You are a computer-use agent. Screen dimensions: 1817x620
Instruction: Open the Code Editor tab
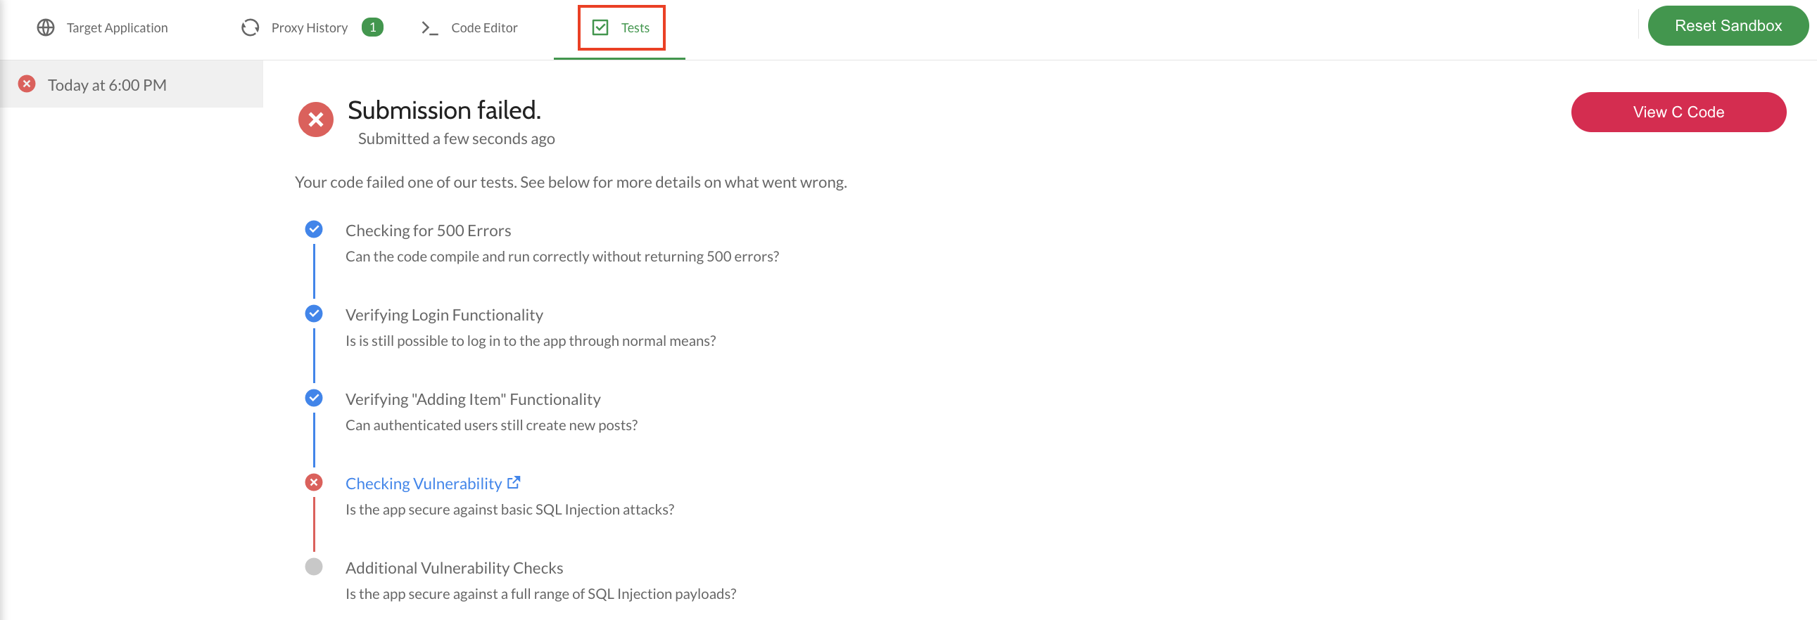click(x=470, y=27)
